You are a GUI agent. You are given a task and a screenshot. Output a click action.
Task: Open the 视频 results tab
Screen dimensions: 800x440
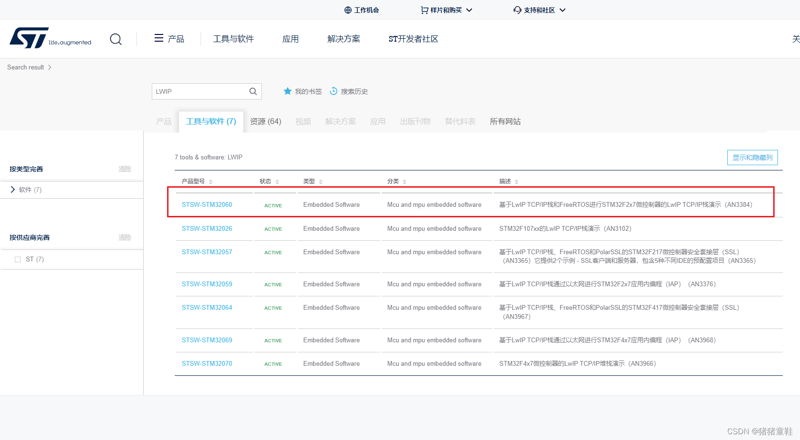pyautogui.click(x=304, y=122)
